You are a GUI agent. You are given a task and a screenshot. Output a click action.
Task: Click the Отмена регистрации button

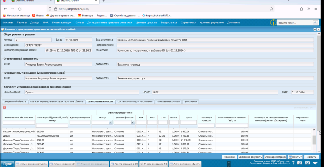(275, 157)
